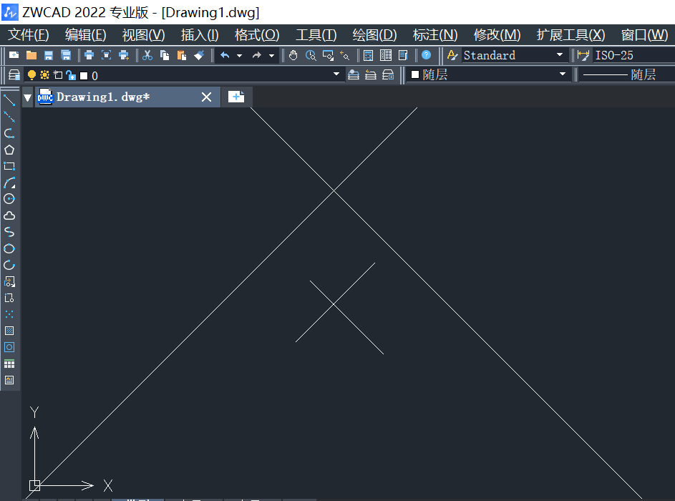The height and width of the screenshot is (501, 675).
Task: Click the Publish printer icon
Action: [x=124, y=55]
